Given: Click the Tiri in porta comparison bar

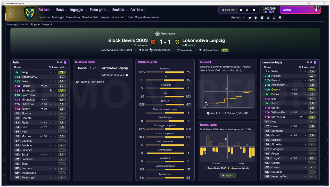Looking at the screenshot, I should [165, 88].
